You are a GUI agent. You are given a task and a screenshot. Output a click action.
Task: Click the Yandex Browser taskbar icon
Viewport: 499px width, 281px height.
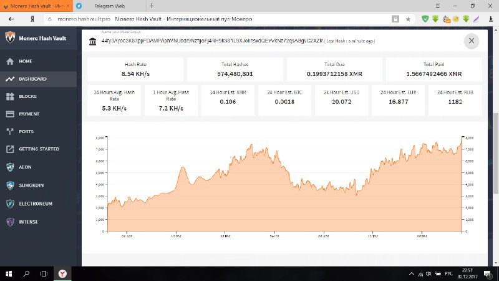click(x=63, y=273)
